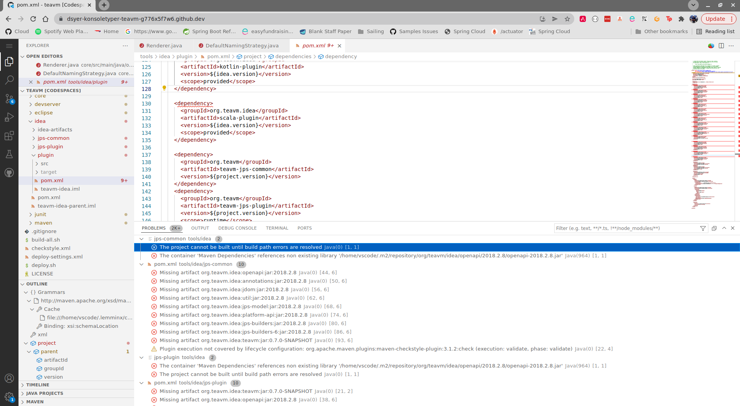The width and height of the screenshot is (740, 406).
Task: Open editor more actions ellipsis menu
Action: pos(731,45)
